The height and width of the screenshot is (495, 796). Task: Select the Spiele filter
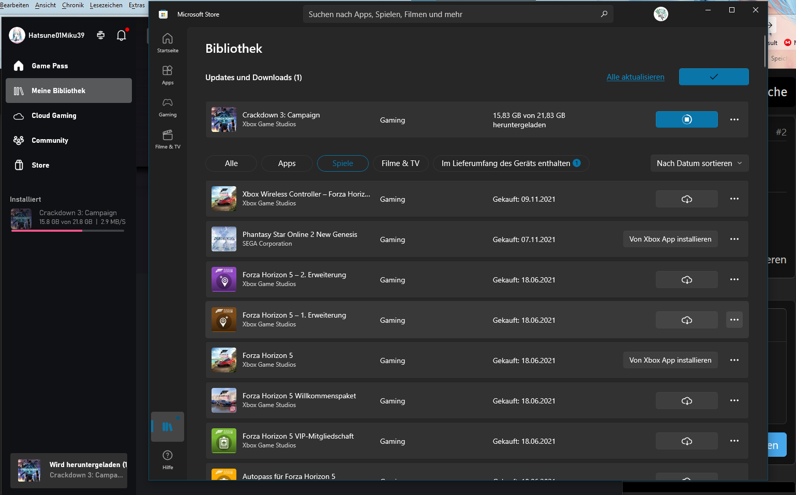pyautogui.click(x=342, y=163)
